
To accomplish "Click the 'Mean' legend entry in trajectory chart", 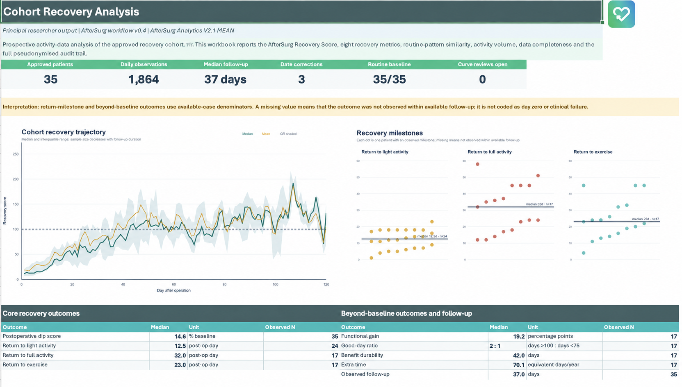I will pos(266,134).
